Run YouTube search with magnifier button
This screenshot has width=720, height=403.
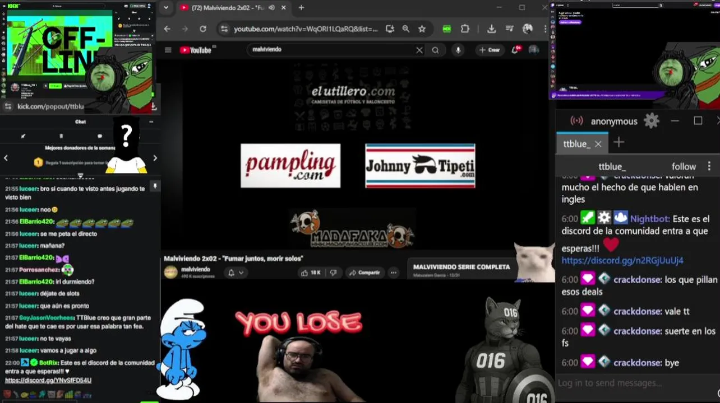435,50
